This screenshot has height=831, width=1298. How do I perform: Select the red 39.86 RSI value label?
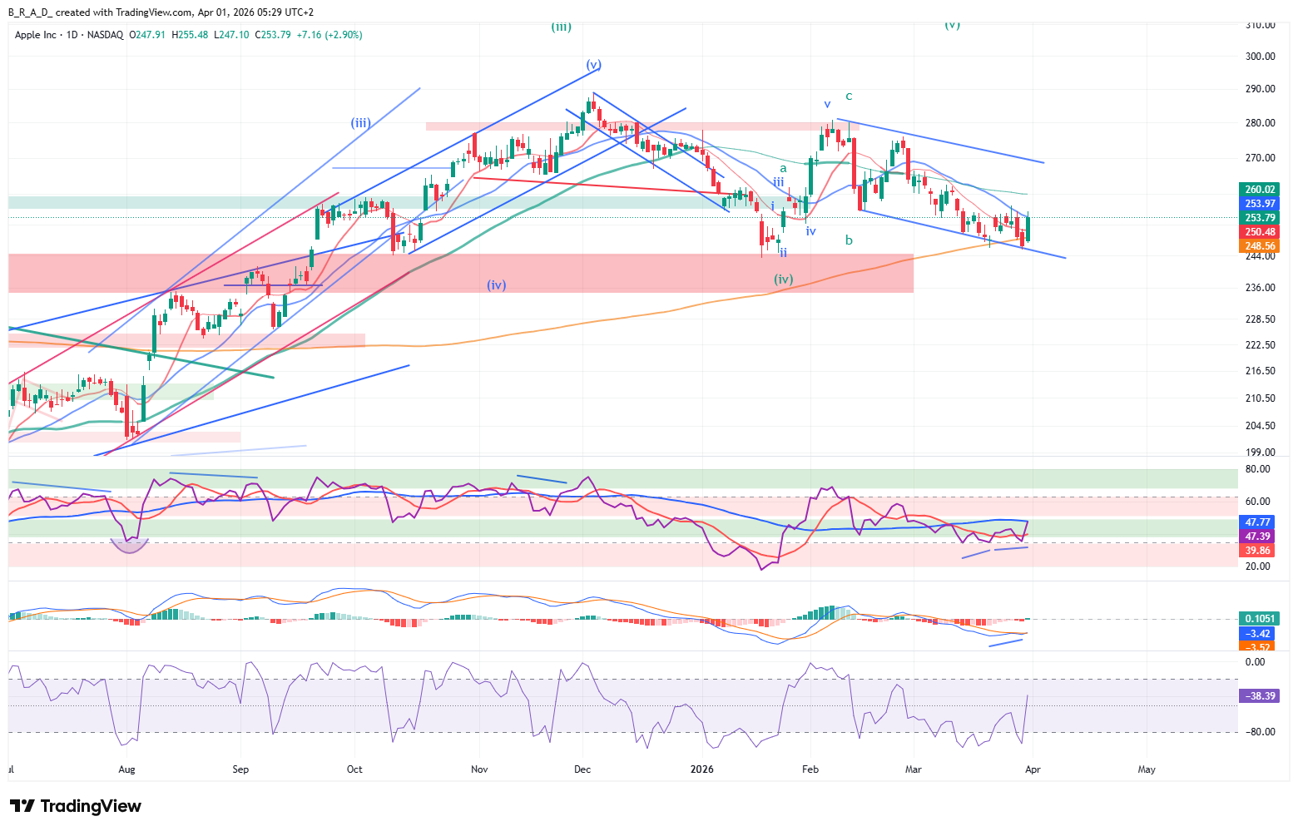click(1257, 551)
